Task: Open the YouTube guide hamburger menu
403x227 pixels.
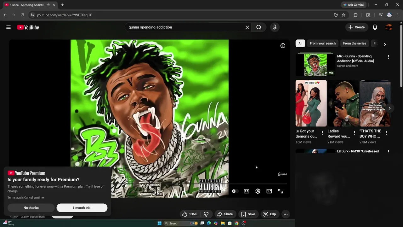Action: click(9, 27)
